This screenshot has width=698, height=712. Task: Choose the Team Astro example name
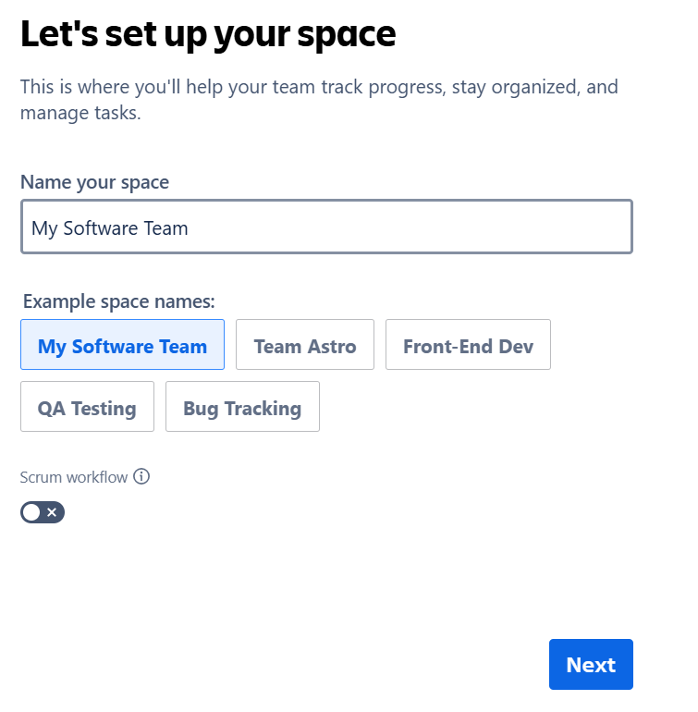[304, 346]
